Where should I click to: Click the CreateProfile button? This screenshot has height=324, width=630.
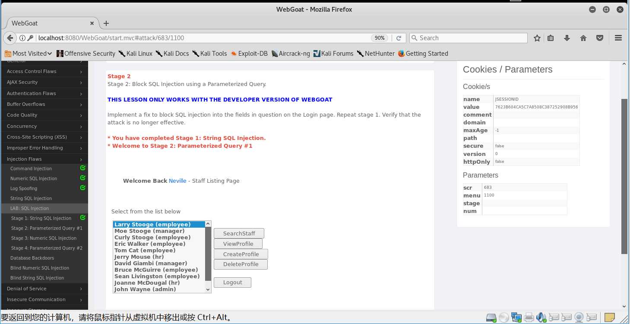(x=241, y=254)
